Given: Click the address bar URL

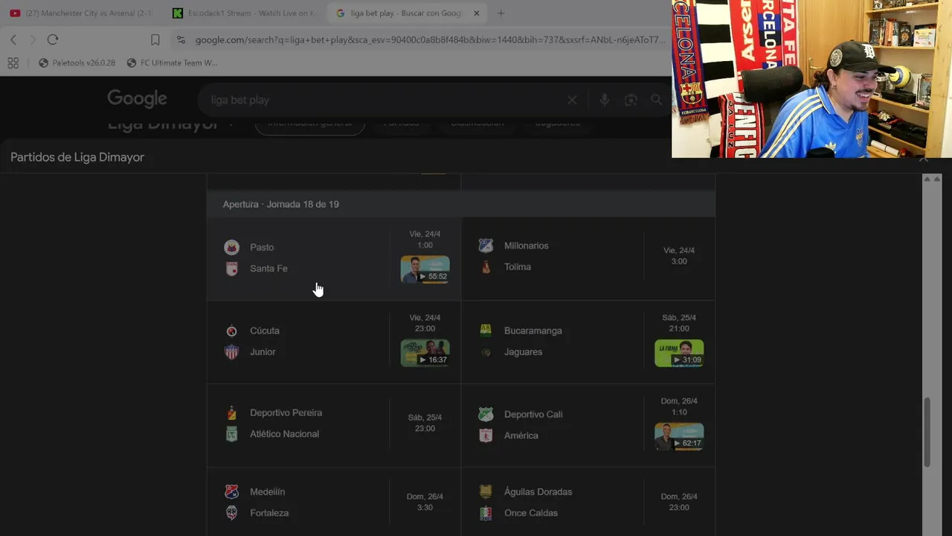Looking at the screenshot, I should point(430,40).
